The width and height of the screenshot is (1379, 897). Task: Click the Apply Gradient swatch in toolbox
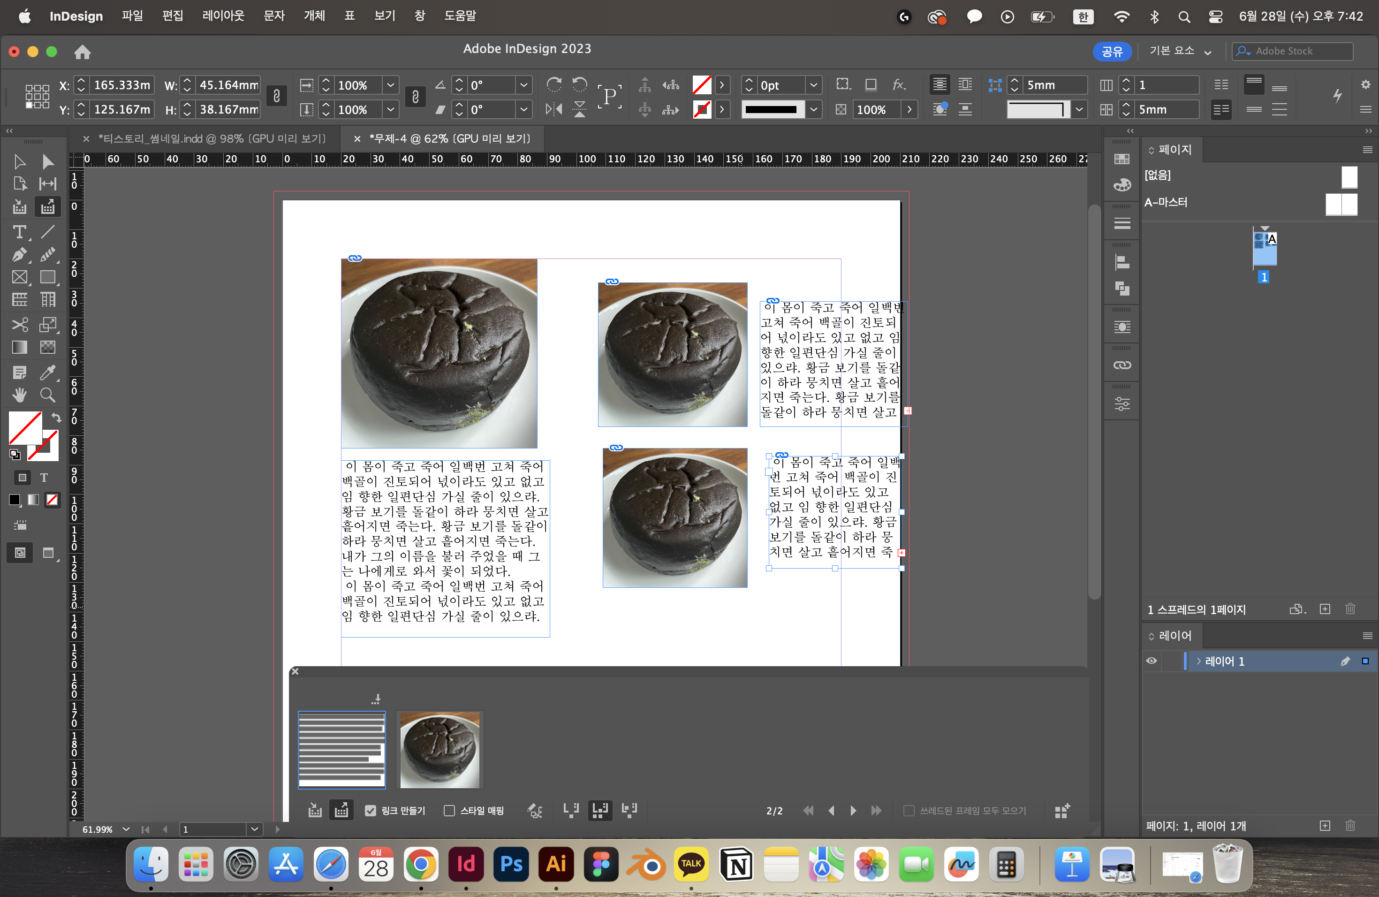tap(33, 500)
